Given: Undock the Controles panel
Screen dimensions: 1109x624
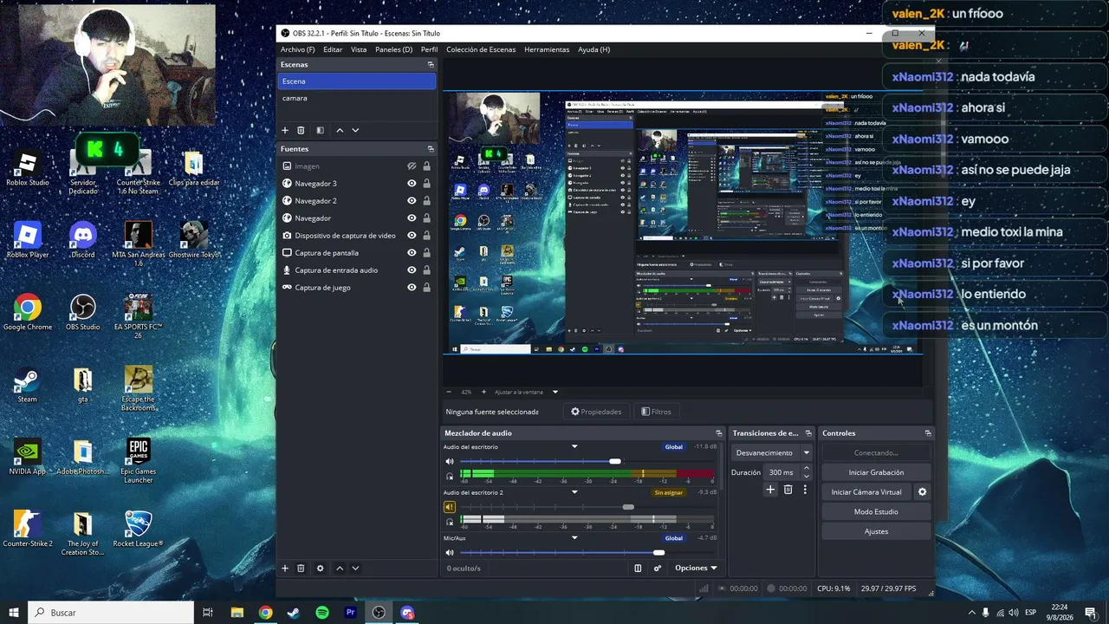Looking at the screenshot, I should (928, 433).
